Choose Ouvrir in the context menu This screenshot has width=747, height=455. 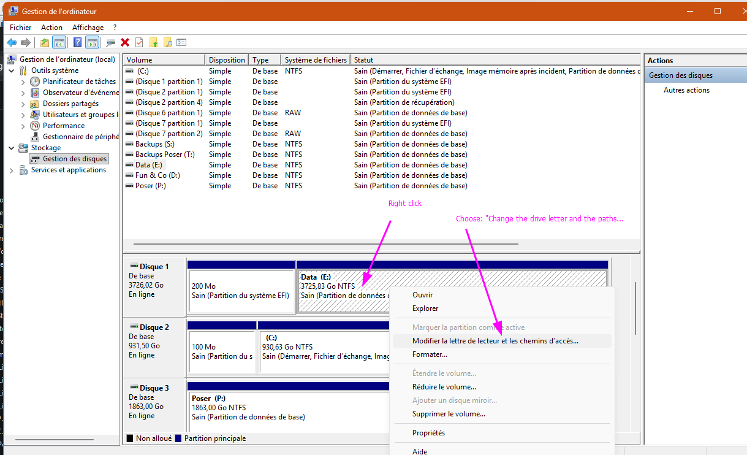(423, 295)
